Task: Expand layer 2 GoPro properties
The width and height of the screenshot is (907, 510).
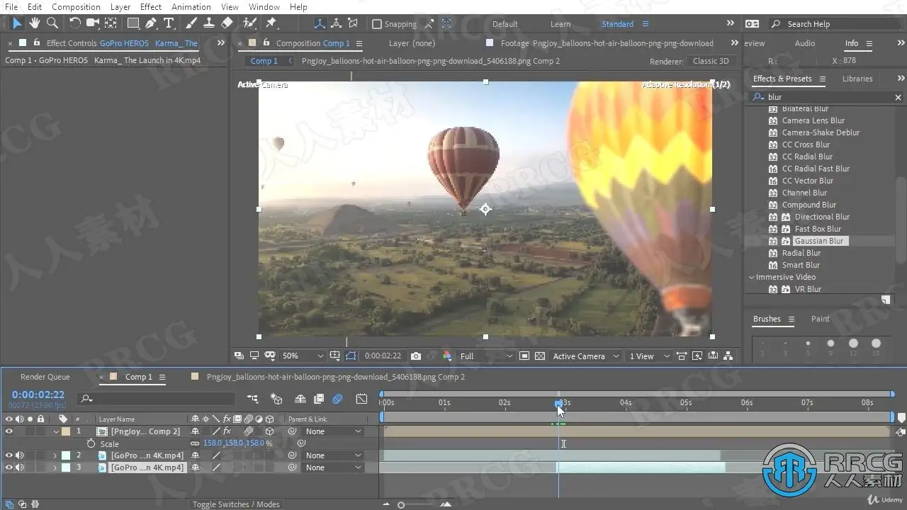Action: point(55,455)
